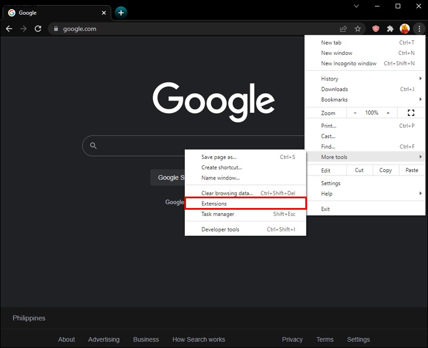Share this page via share icon
The width and height of the screenshot is (428, 348).
point(343,29)
